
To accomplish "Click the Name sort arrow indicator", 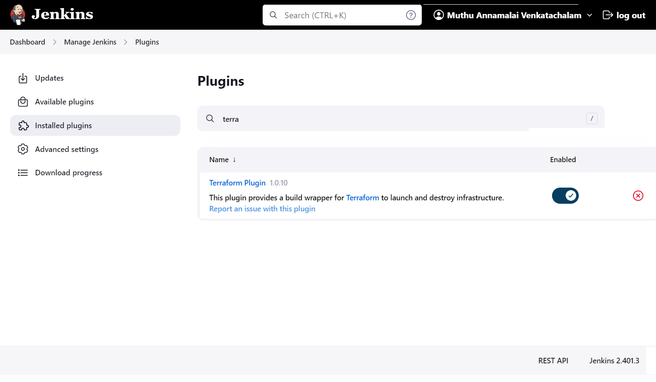I will 234,160.
